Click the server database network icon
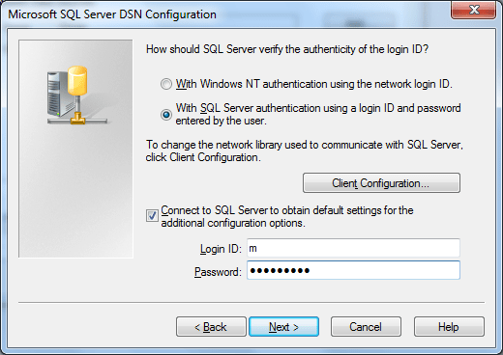Viewport: 503px width, 355px height. (x=76, y=96)
